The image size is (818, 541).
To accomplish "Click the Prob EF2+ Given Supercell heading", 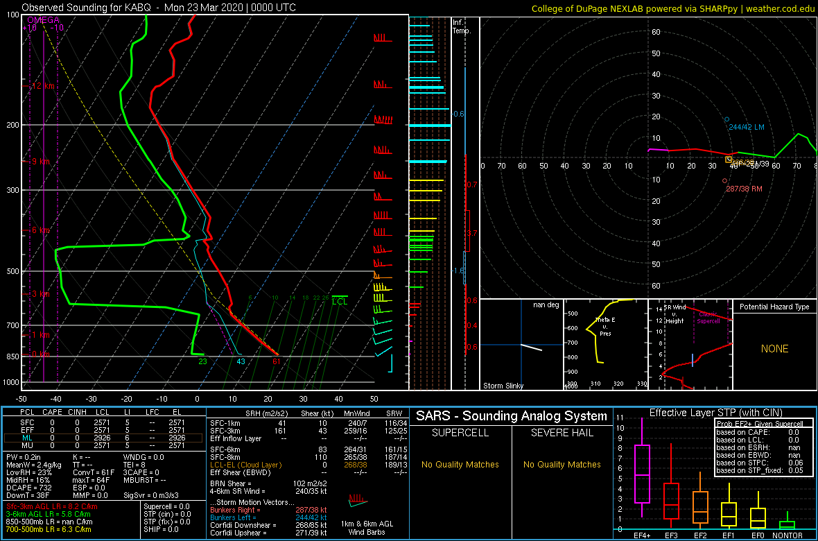I will (759, 424).
